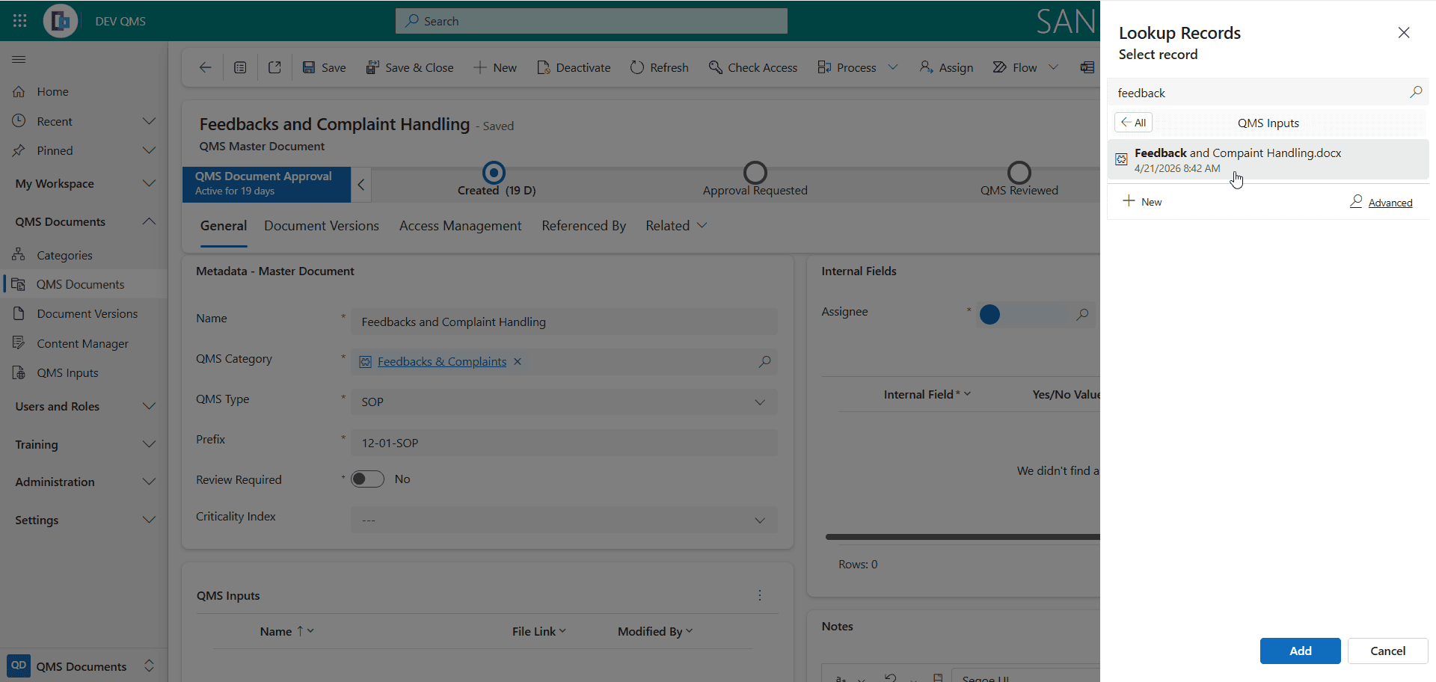Viewport: 1436px width, 682px height.
Task: Remove the Feedbacks & Complaints category tag
Action: click(518, 362)
